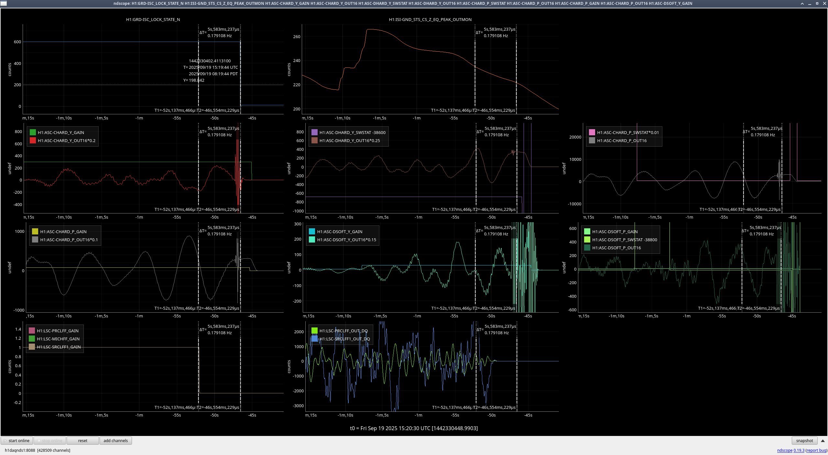Select the magenta LSC-PRCLFF_GAIN legend icon
This screenshot has width=828, height=455.
pos(32,331)
